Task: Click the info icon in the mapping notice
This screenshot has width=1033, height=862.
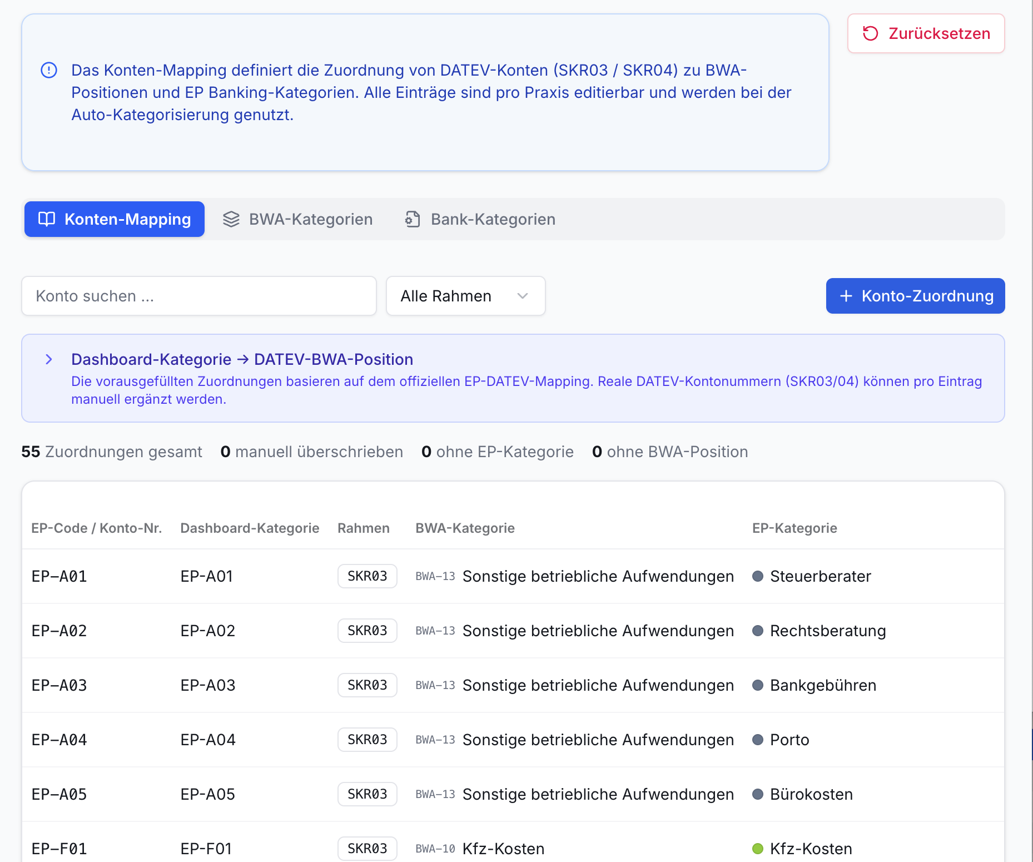Action: coord(49,70)
